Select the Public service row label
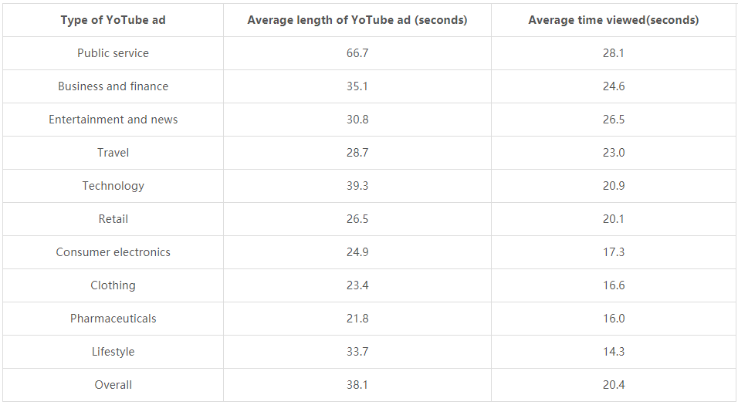Image resolution: width=738 pixels, height=405 pixels. (113, 53)
